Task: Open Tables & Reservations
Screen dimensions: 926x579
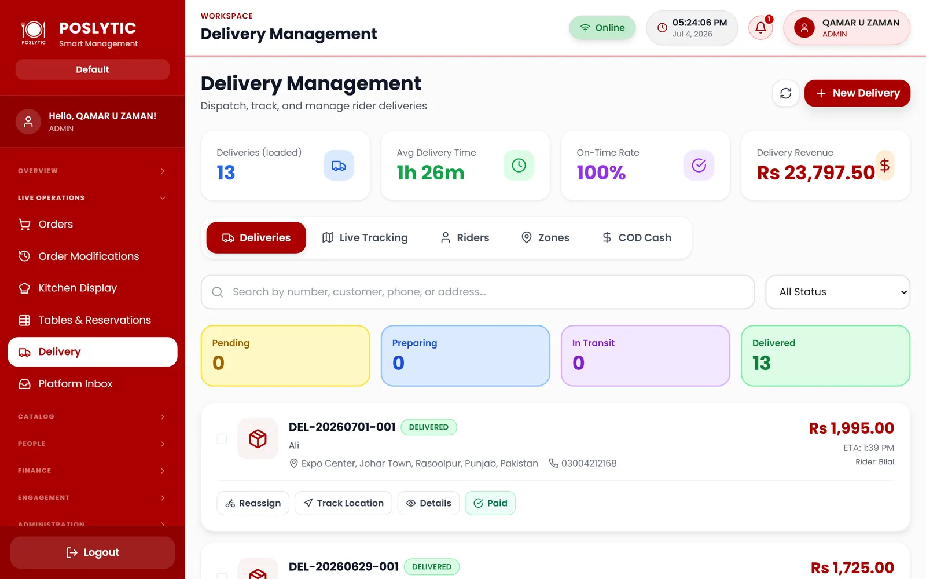Action: [93, 320]
